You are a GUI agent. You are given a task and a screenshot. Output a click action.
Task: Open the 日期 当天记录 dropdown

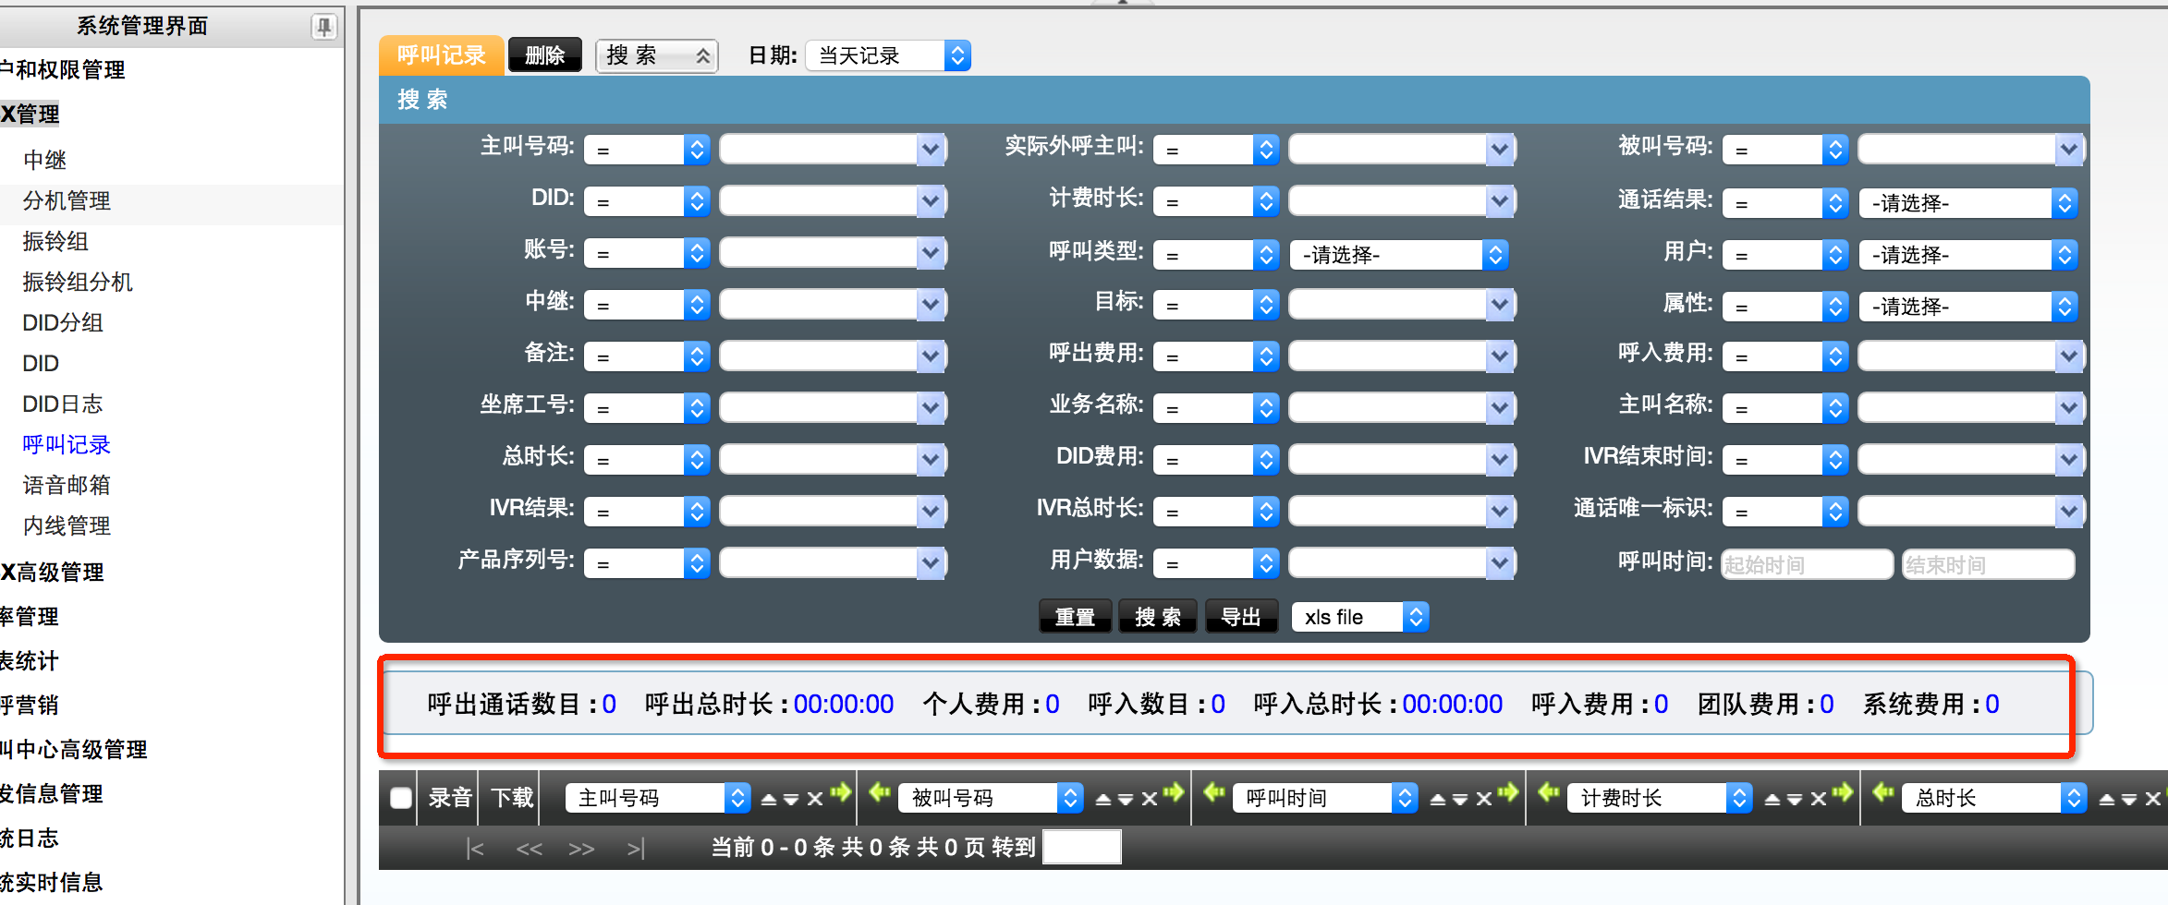point(887,55)
